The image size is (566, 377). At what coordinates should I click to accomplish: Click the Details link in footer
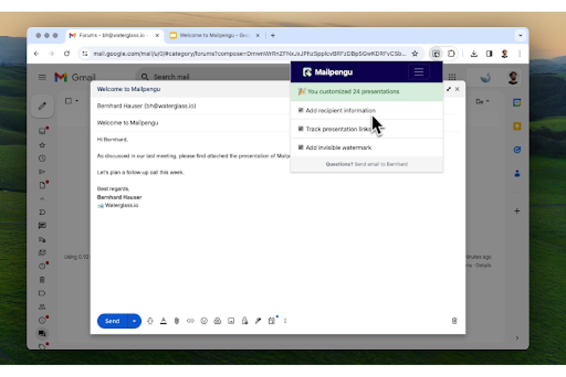coord(483,265)
